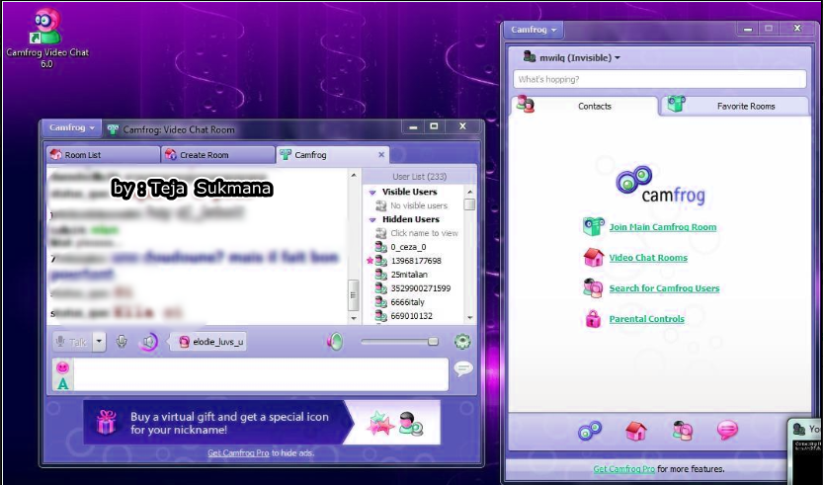This screenshot has height=485, width=823.
Task: Click the green speaker volume icon
Action: [335, 342]
